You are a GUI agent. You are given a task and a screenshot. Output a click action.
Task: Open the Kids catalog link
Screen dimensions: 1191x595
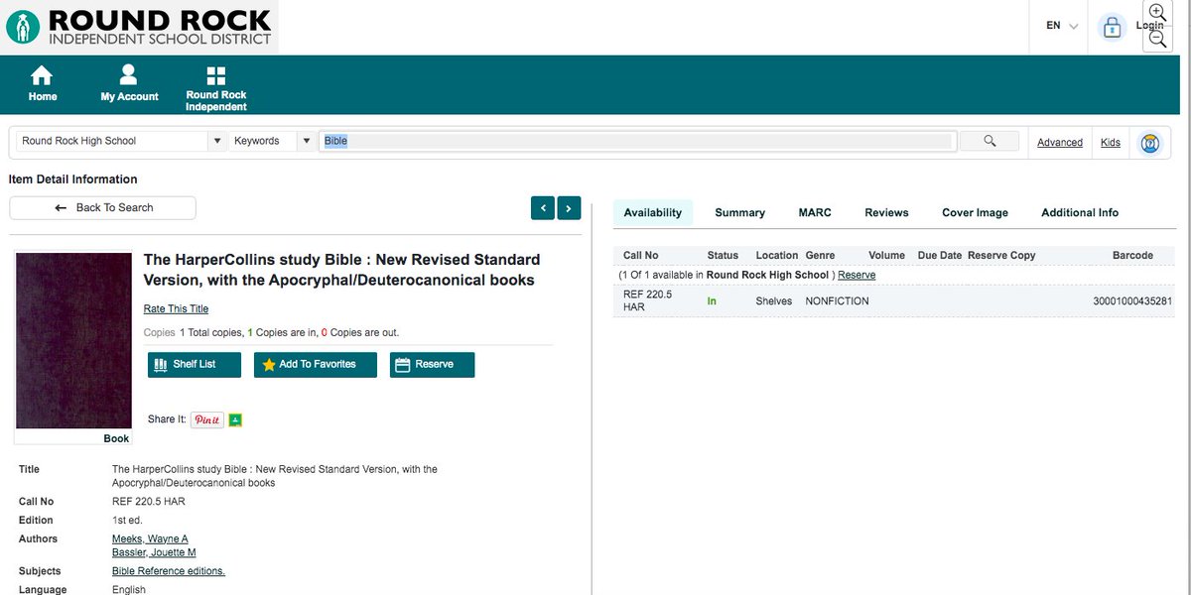[x=1111, y=143]
